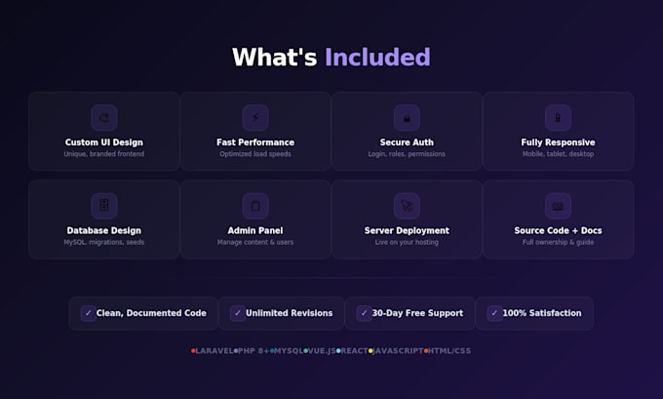Toggle the Unlimited Revisions checkmark
Viewport: 663px width, 399px height.
point(238,313)
